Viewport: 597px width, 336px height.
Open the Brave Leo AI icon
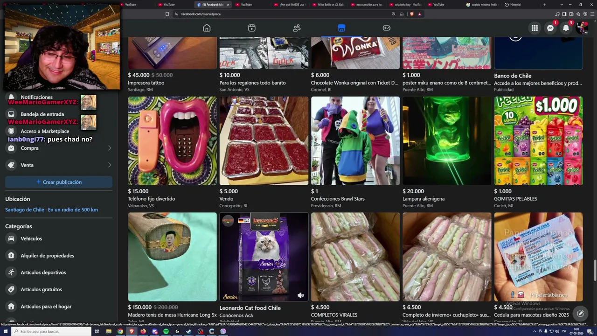pos(578,14)
